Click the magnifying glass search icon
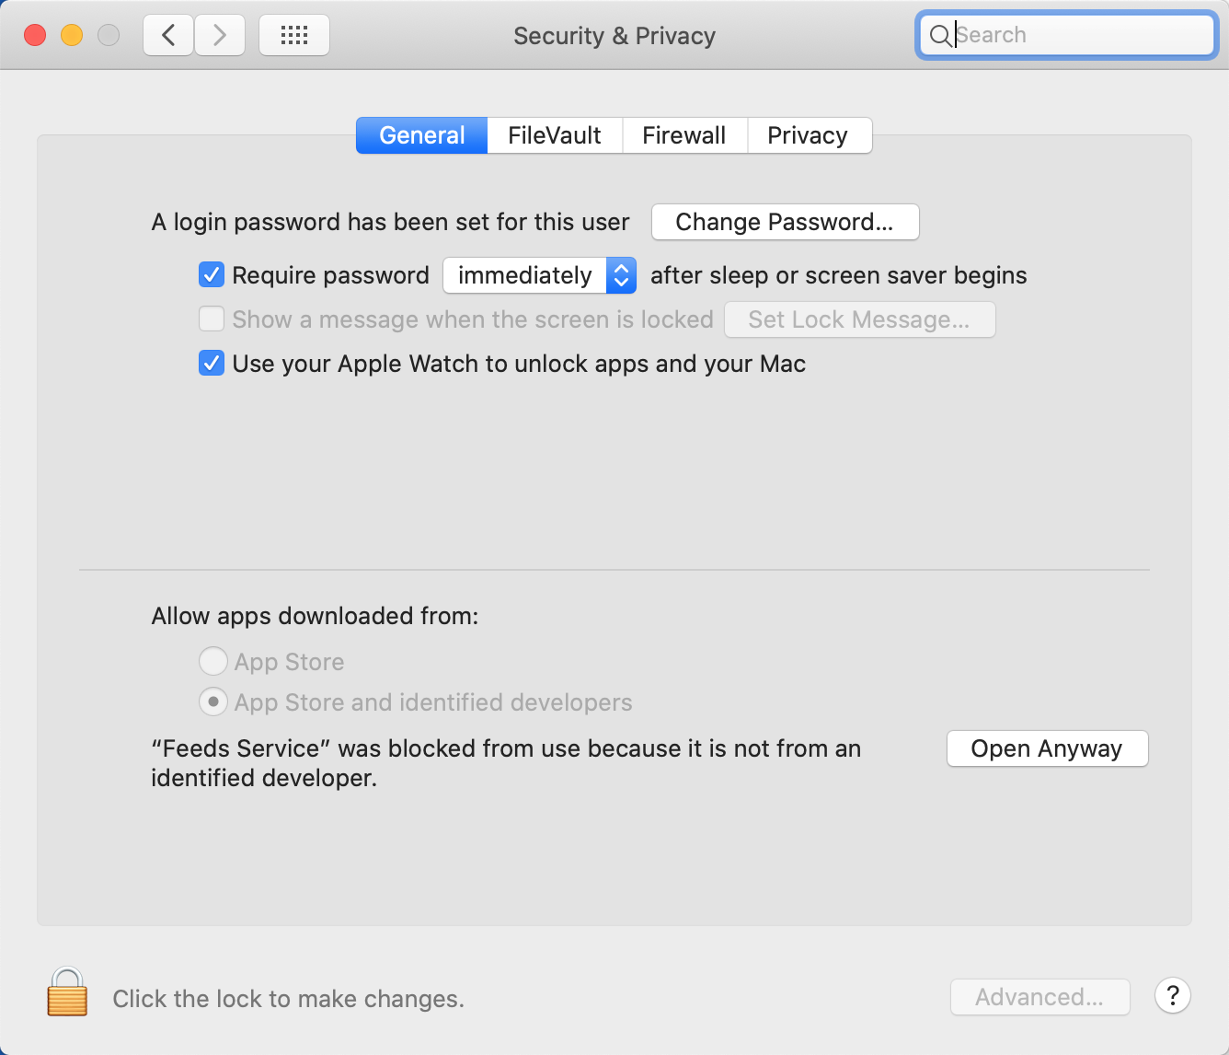Viewport: 1229px width, 1055px height. coord(940,36)
